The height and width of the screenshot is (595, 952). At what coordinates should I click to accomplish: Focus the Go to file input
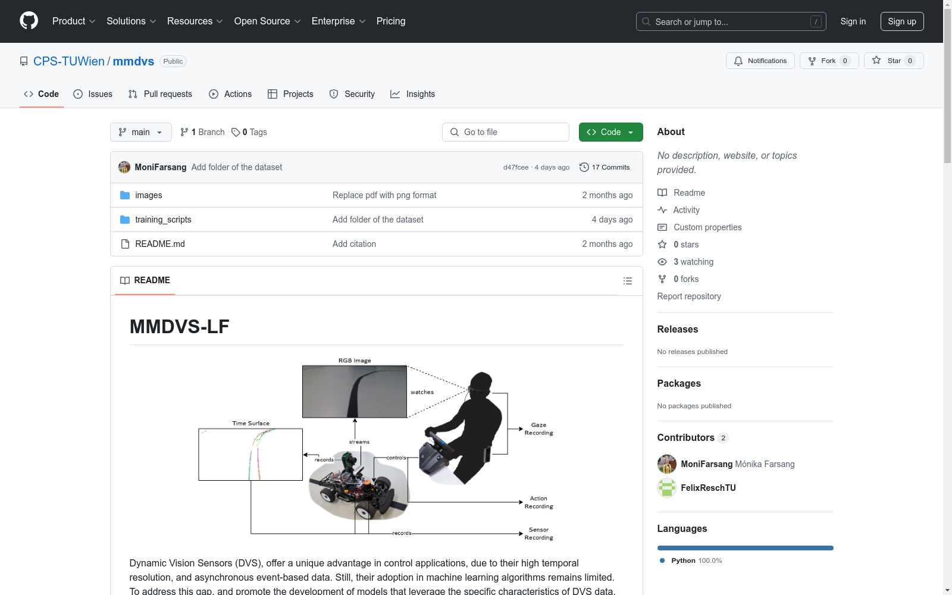point(506,132)
